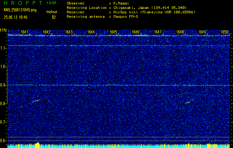
Task: Click the 1643 time marker
Action: pos(69,32)
